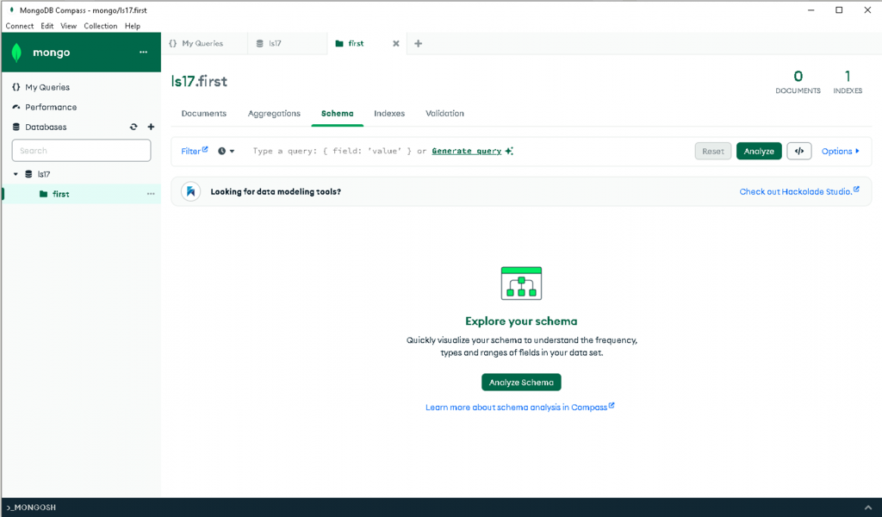Switch to the Aggregations tab

coord(274,113)
